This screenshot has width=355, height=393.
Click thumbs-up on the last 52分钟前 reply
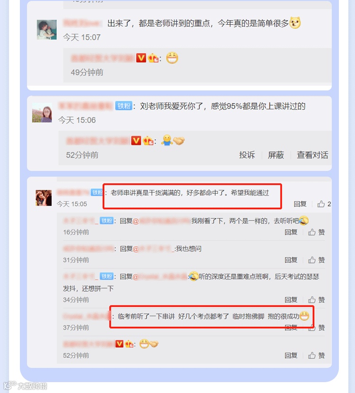click(x=312, y=356)
